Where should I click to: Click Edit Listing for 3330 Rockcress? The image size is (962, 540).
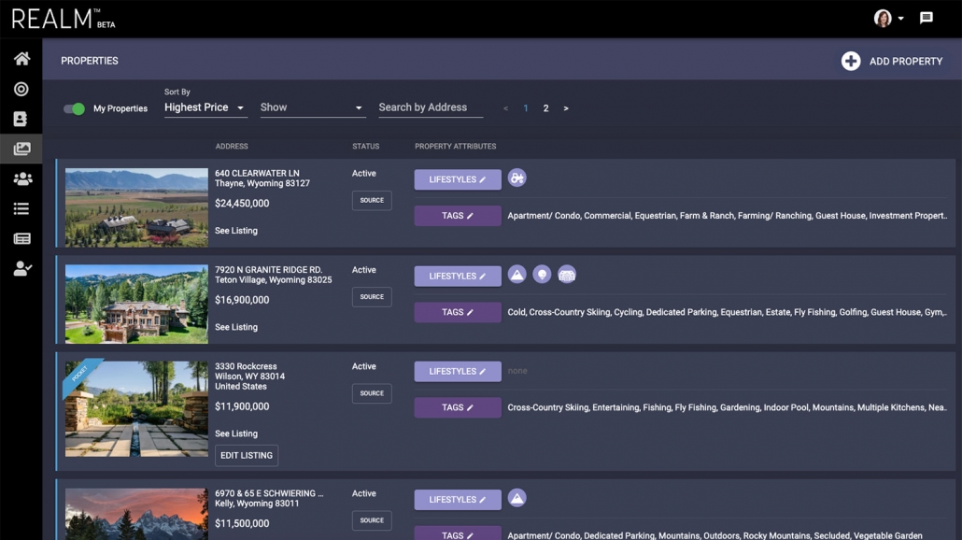coord(247,456)
